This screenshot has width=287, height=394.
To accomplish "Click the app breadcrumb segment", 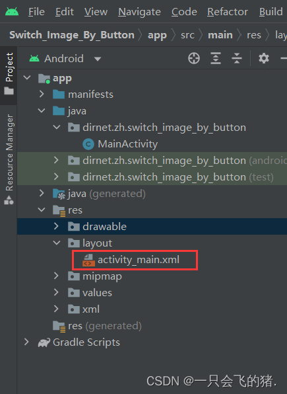I will coord(157,35).
